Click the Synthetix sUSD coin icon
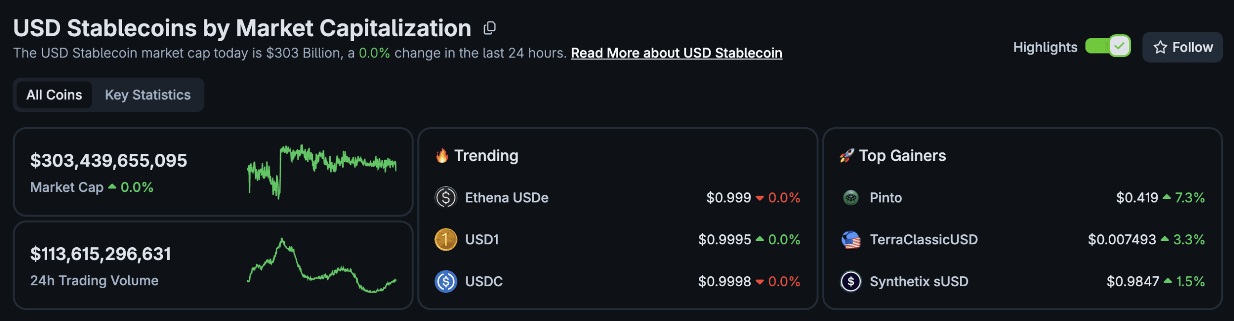This screenshot has height=321, width=1234. [851, 281]
